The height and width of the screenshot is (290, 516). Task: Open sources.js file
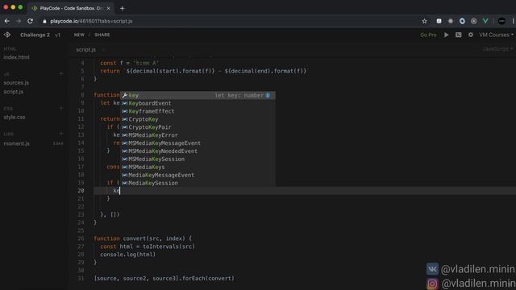(x=16, y=83)
